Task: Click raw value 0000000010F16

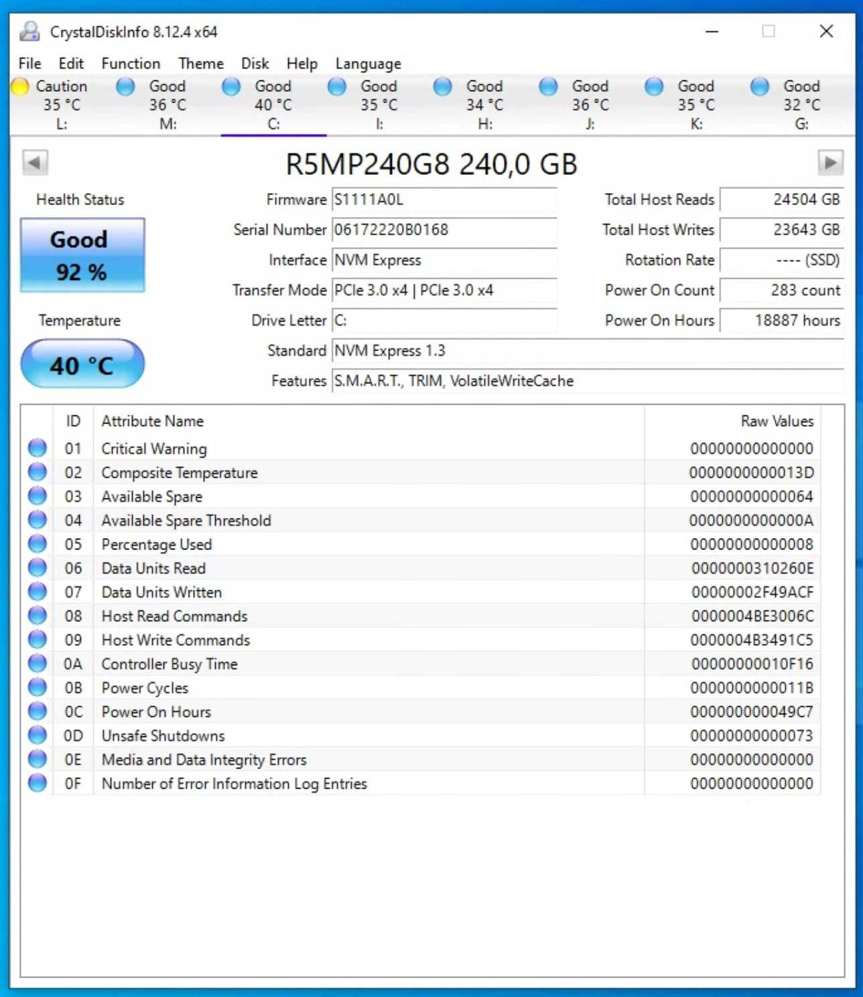Action: coord(752,664)
